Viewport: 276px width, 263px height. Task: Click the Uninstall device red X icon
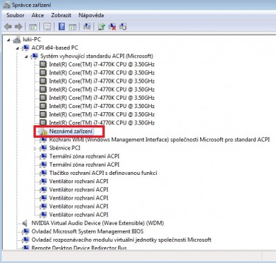tap(112, 27)
